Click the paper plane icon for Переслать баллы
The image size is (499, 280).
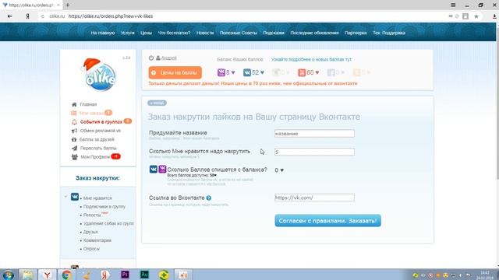coord(74,148)
